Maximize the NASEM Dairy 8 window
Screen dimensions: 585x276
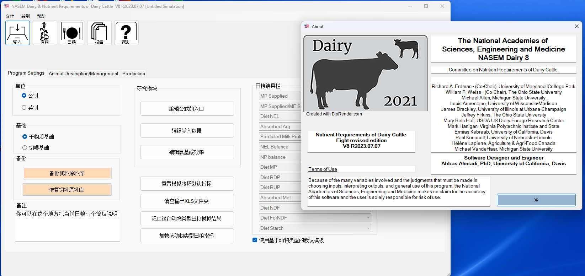[426, 6]
